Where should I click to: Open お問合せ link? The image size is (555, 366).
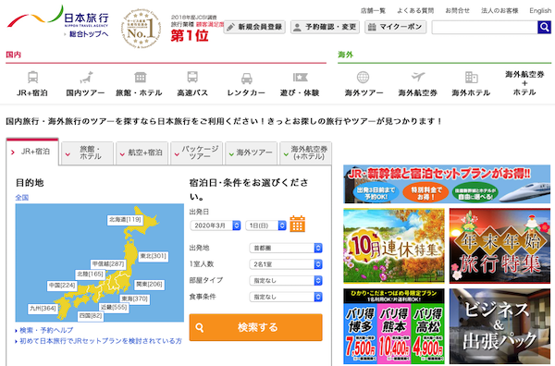tap(457, 11)
